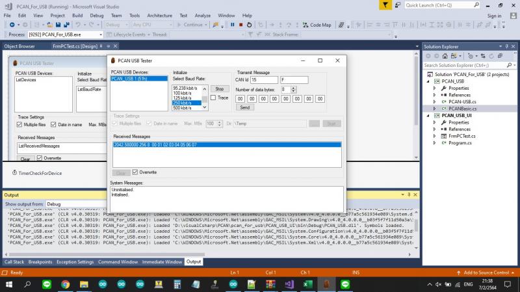This screenshot has height=292, width=520.
Task: Switch to Object Browser tab
Action: point(19,46)
